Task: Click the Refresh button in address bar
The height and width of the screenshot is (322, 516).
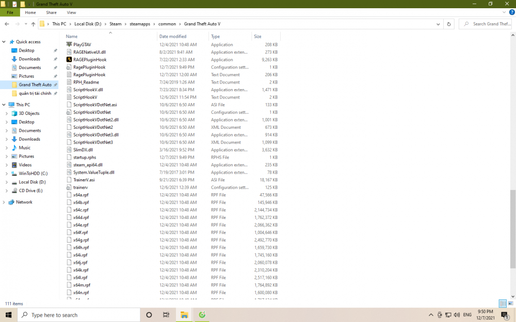Action: (449, 24)
